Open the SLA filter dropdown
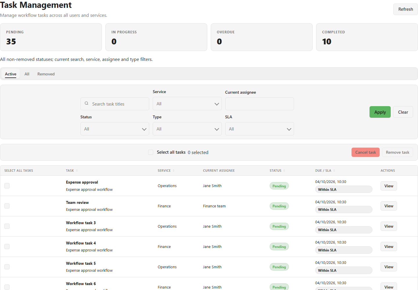Viewport: 418px width, 290px height. (260, 129)
